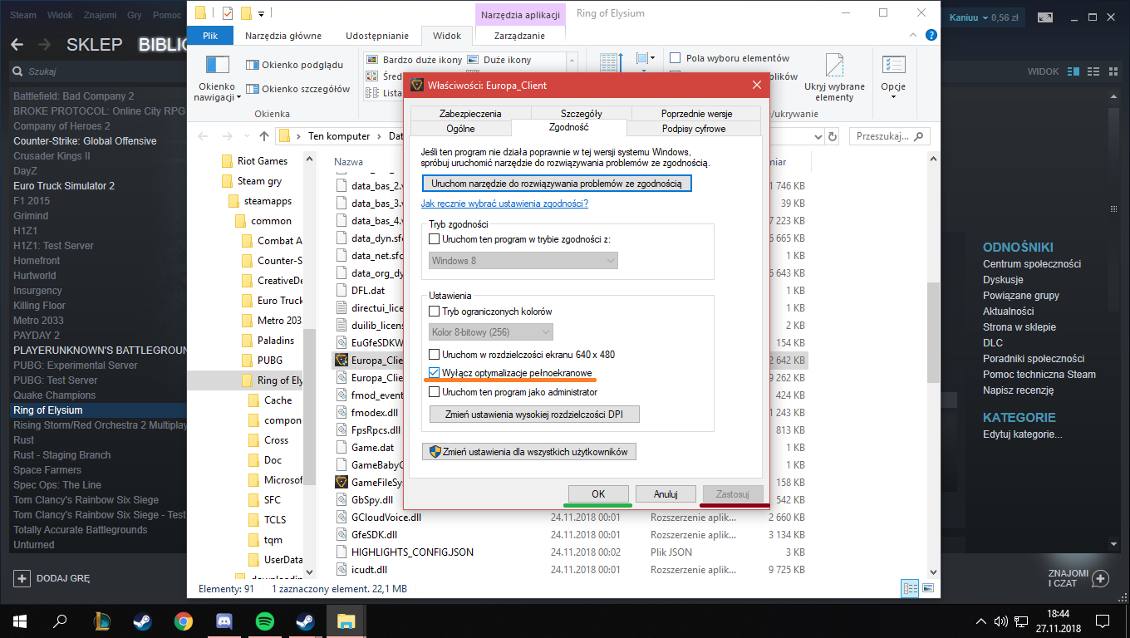Open Google Chrome from the taskbar
The image size is (1130, 638).
(184, 621)
